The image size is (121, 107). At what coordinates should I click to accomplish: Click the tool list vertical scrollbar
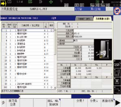tap(55, 59)
